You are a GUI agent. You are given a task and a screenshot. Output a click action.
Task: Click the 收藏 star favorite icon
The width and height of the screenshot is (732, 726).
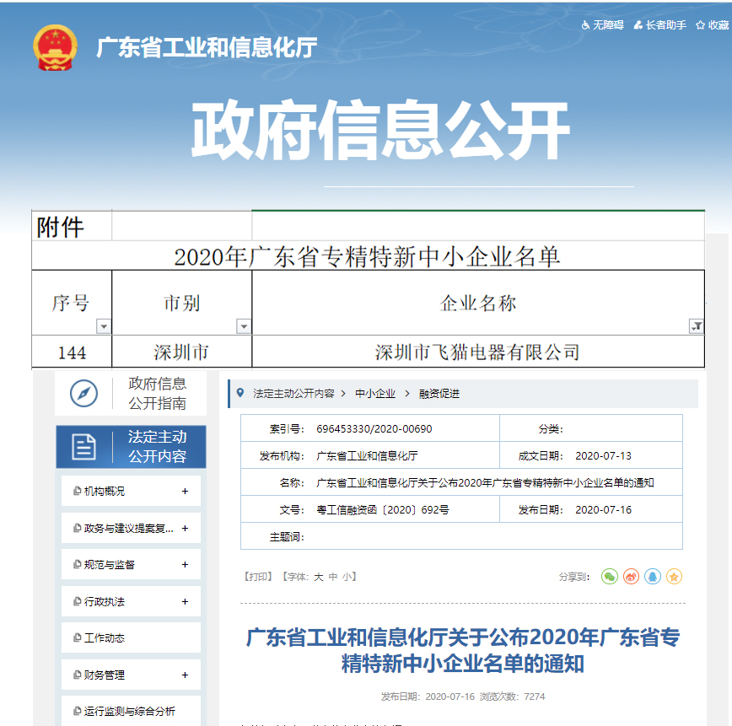point(701,25)
